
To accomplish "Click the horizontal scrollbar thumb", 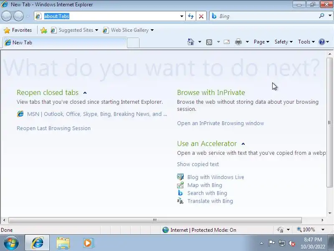I will tap(155, 220).
